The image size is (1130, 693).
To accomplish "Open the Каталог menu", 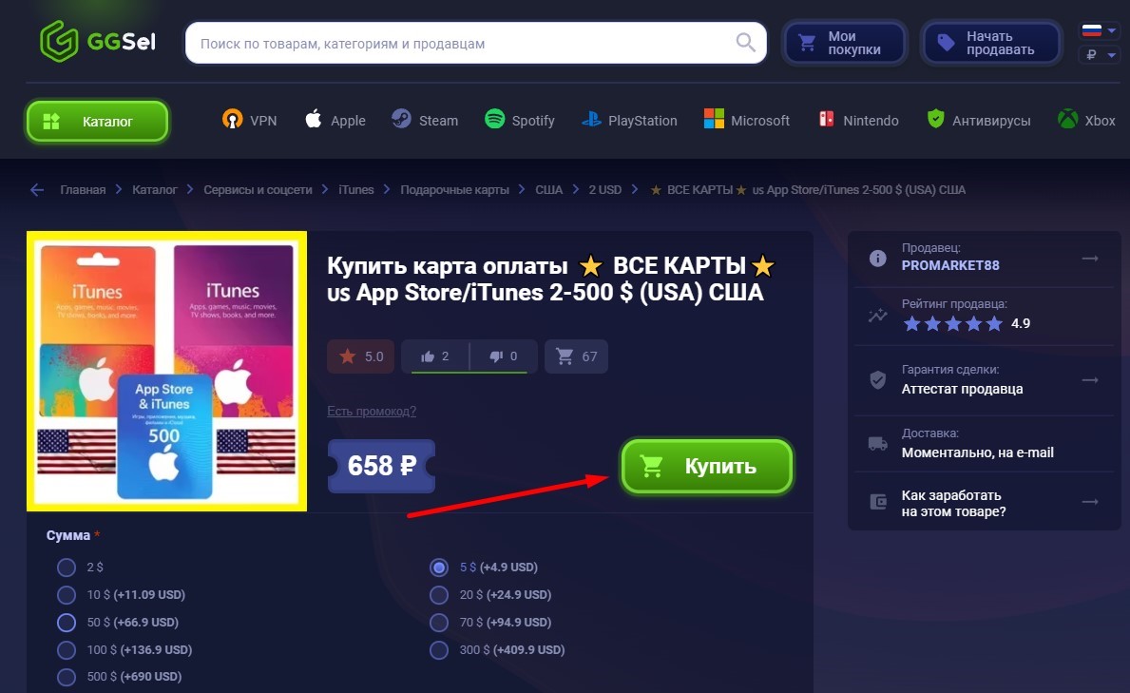I will click(97, 121).
